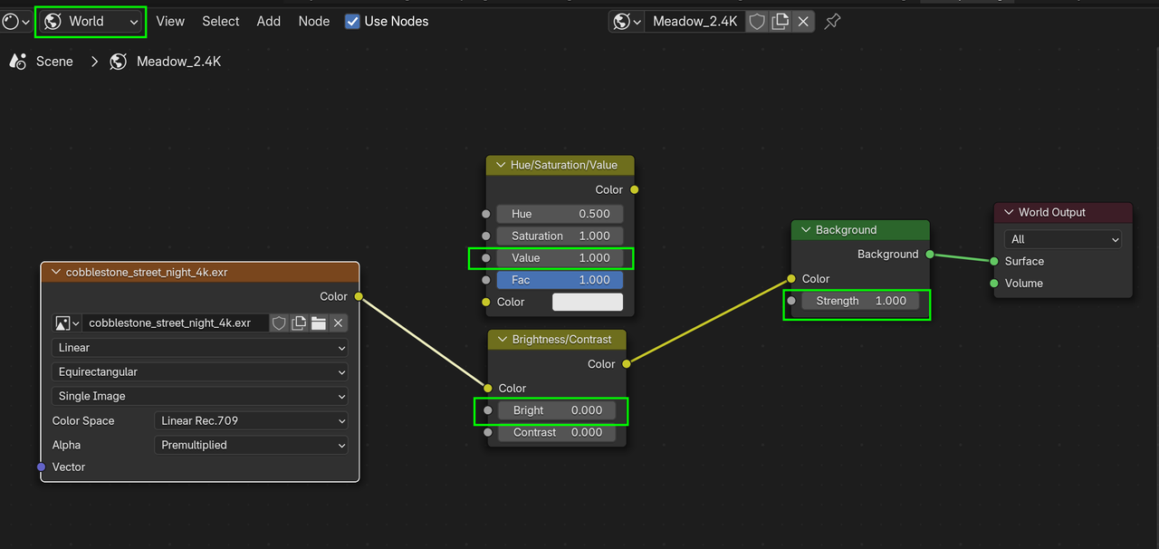Click Hue/Saturation Color output socket
1159x549 pixels.
[x=634, y=189]
